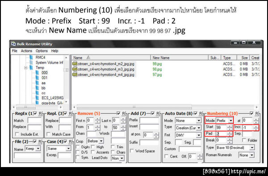Click the Remove (5) reset R button

click(x=123, y=113)
